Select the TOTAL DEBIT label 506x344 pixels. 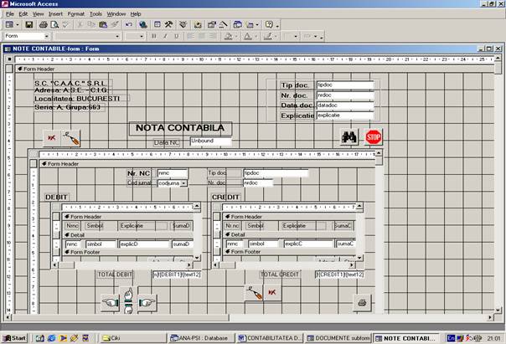[116, 275]
